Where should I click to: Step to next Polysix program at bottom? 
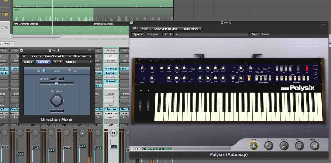pos(138,149)
